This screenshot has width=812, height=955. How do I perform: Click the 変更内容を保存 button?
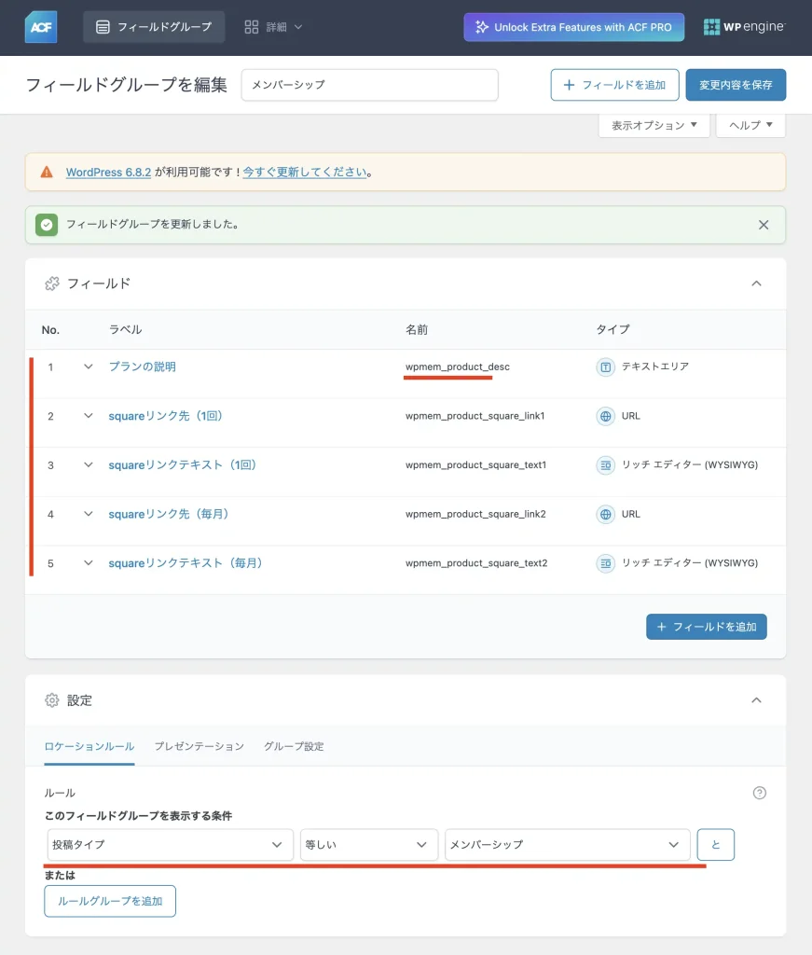[736, 85]
